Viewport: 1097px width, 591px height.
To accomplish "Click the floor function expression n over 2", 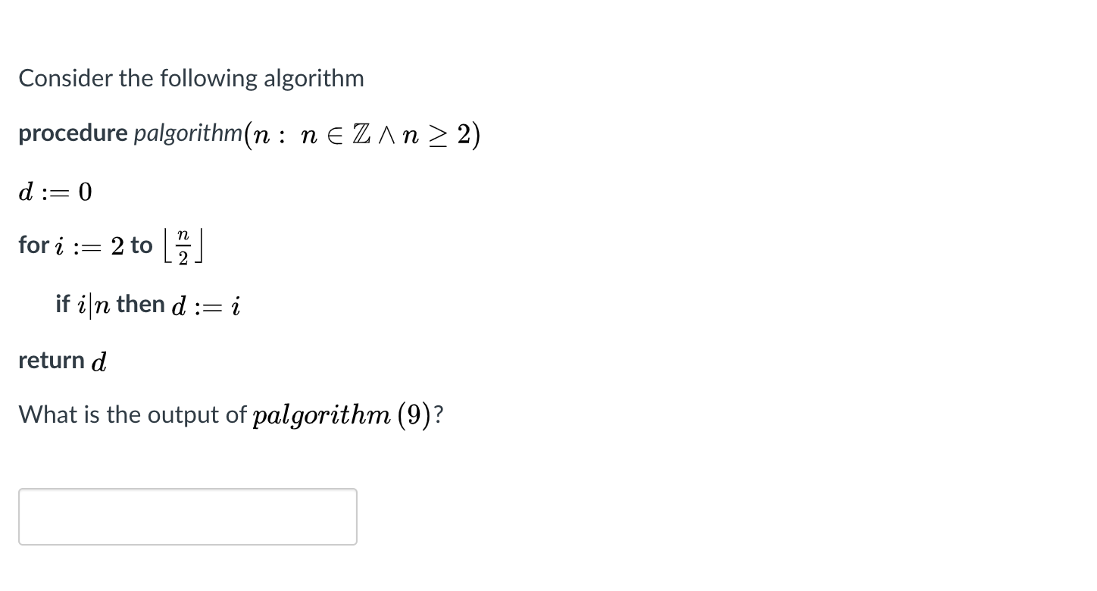I will pos(184,245).
